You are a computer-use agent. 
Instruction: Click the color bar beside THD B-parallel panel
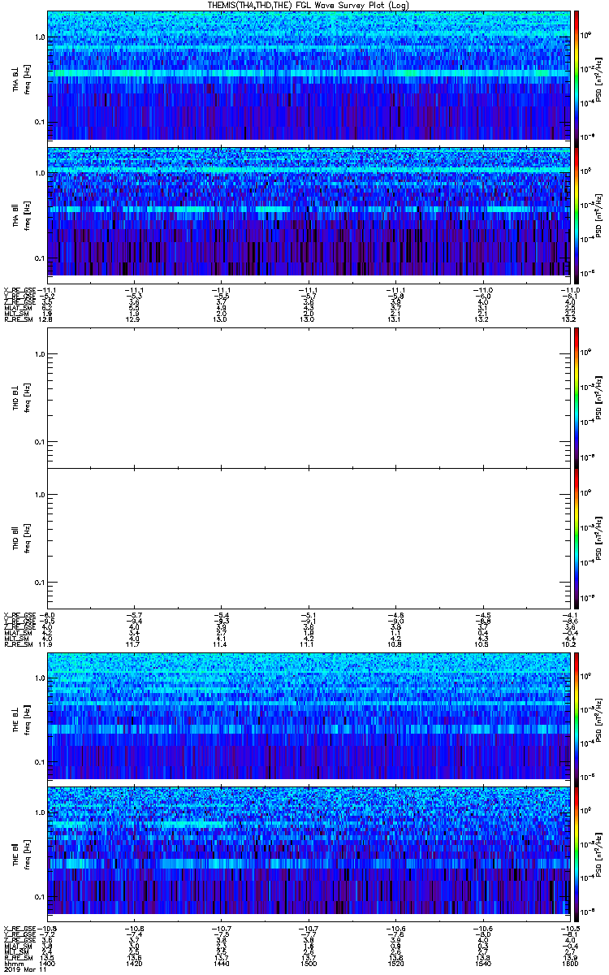tap(577, 538)
